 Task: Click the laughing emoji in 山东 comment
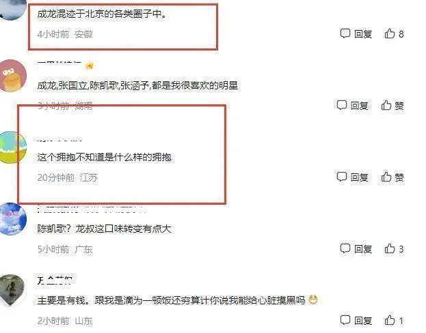[x=312, y=300]
